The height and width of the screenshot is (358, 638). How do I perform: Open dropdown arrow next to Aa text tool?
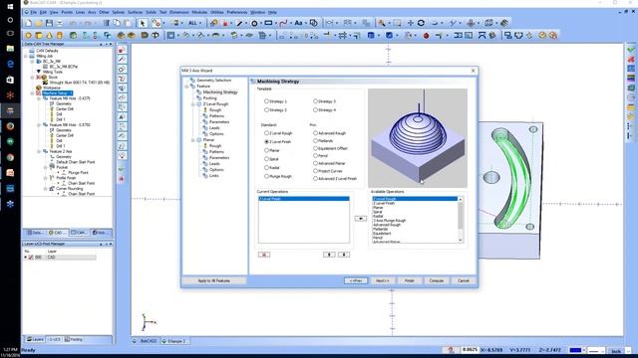pos(306,23)
